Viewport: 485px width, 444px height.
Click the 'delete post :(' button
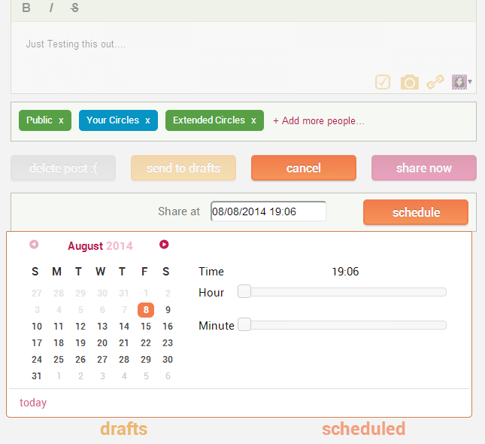63,168
